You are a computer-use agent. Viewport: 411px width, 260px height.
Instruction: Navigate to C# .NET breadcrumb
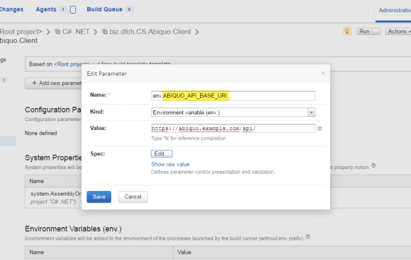(76, 31)
